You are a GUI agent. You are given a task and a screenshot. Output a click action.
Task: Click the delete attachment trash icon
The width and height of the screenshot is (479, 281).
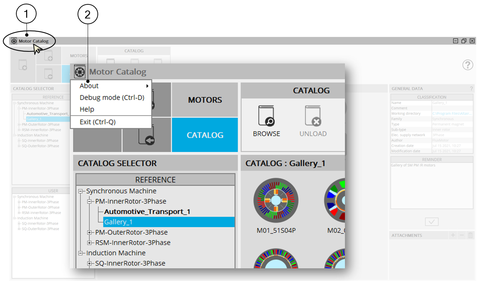[470, 235]
